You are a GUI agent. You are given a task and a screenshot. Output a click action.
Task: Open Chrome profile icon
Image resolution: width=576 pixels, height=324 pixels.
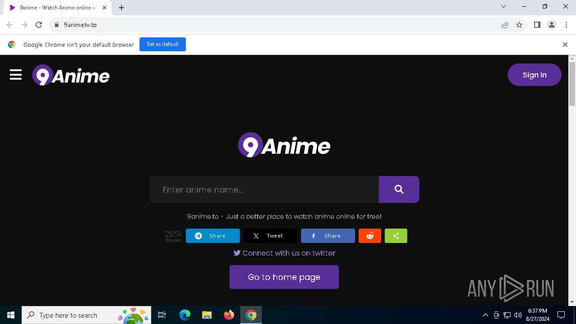click(552, 25)
